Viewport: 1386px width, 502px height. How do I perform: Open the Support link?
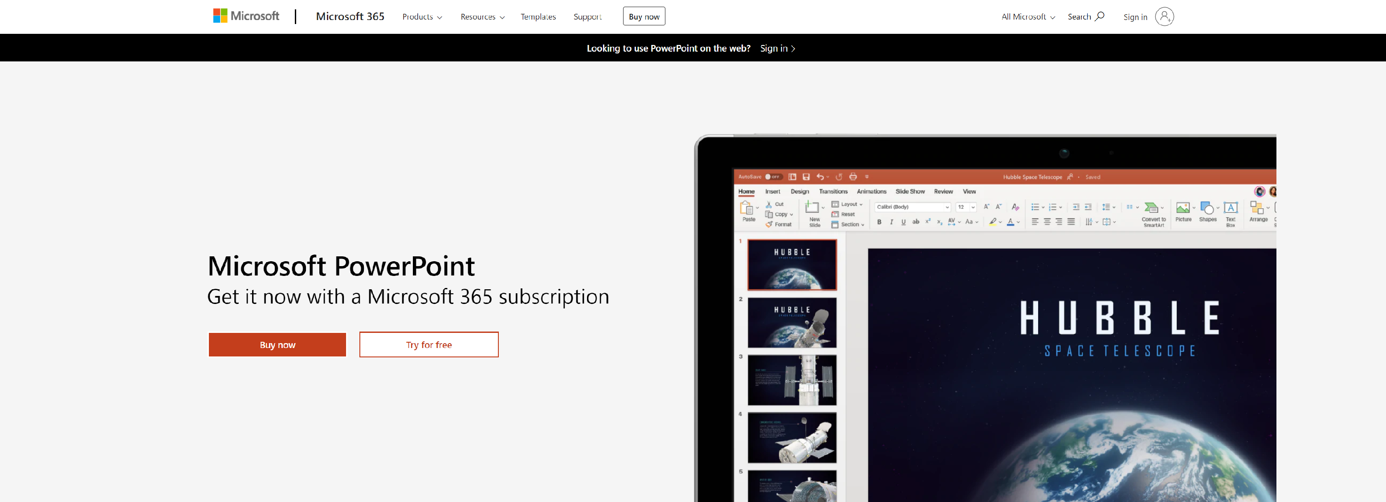click(587, 16)
